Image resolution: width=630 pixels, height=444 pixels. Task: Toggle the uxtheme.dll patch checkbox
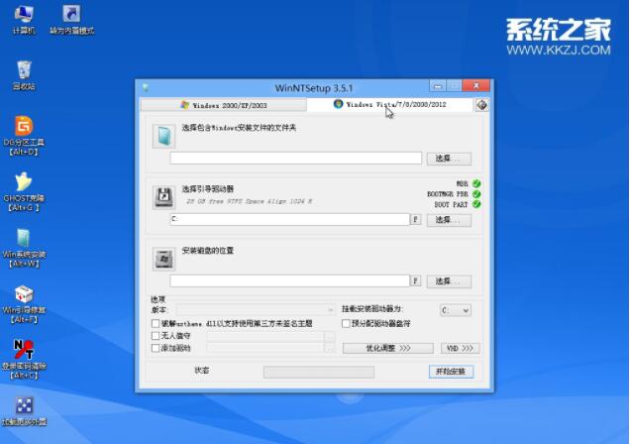[156, 323]
